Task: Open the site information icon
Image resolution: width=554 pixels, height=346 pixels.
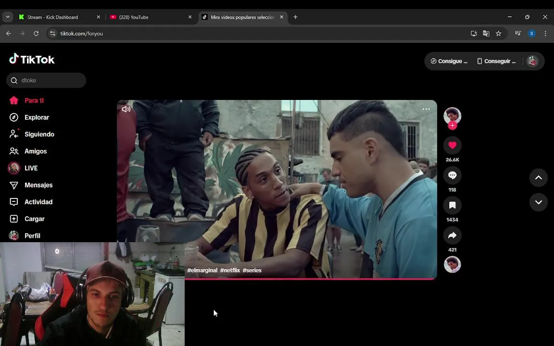Action: click(52, 34)
